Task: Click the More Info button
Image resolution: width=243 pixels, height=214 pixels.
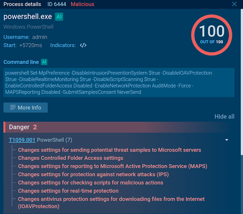Action: 26,108
